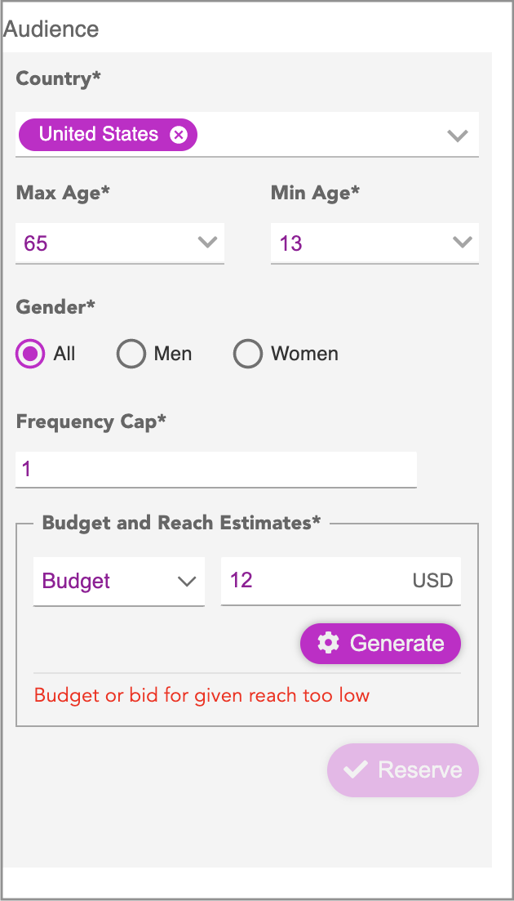Select the All gender radio button

[30, 354]
